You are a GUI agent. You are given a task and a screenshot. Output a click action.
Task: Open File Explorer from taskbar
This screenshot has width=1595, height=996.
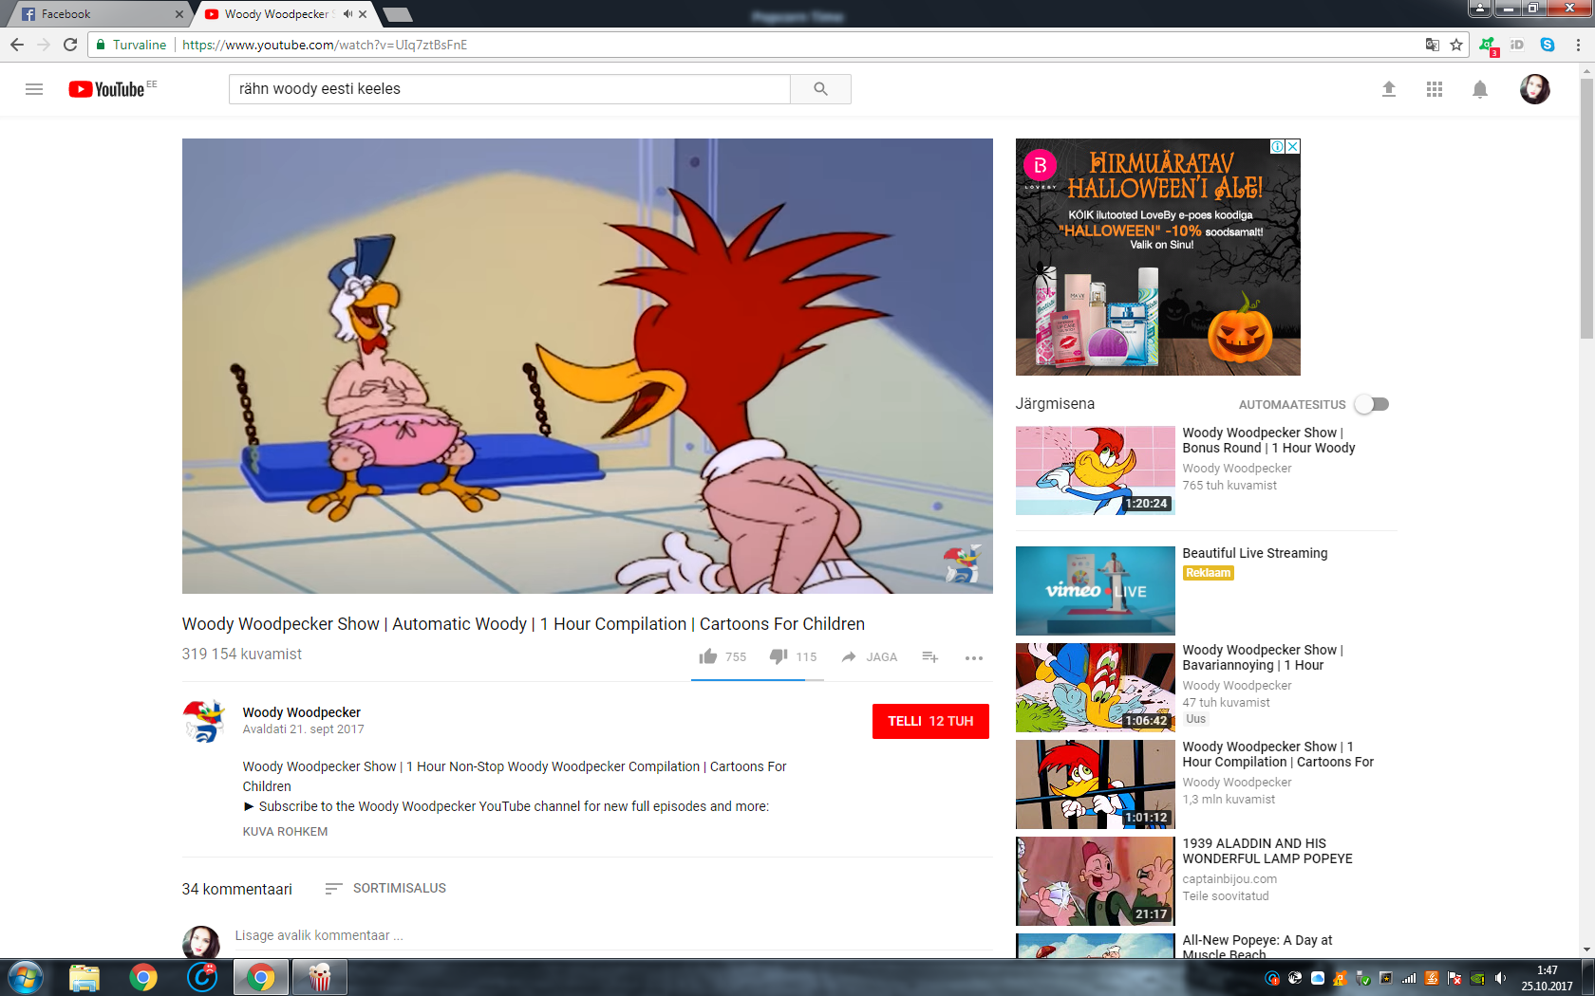84,977
